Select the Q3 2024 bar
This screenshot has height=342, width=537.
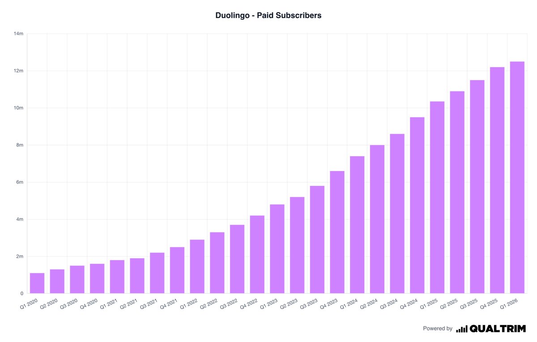(397, 214)
